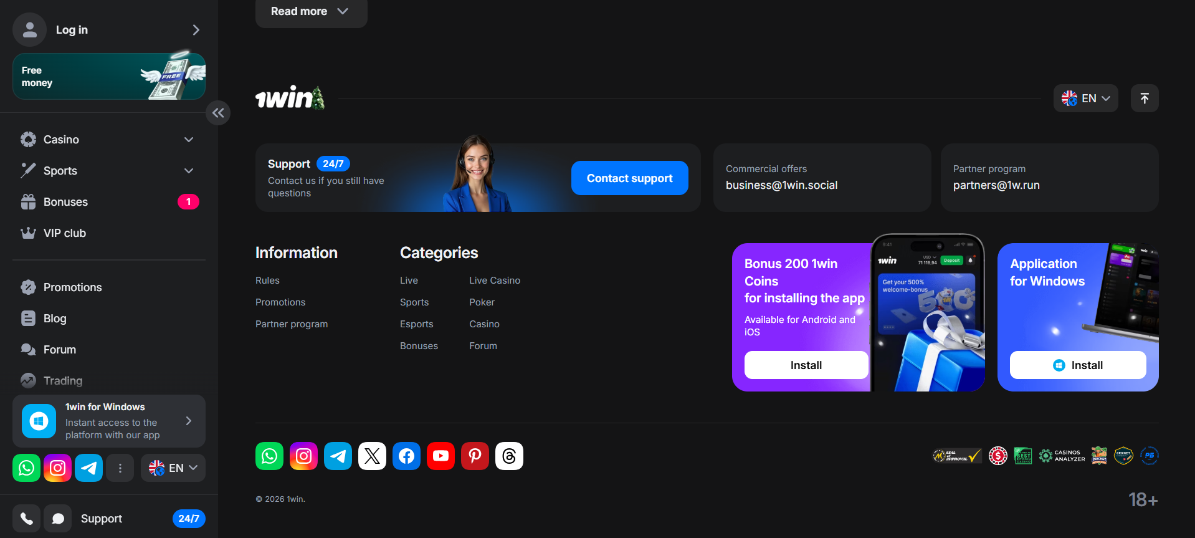1195x538 pixels.
Task: Click the WhatsApp icon in footer
Action: (269, 456)
